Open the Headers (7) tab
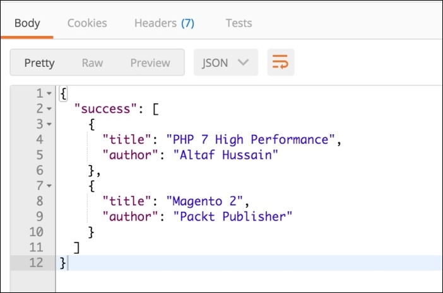 [164, 23]
